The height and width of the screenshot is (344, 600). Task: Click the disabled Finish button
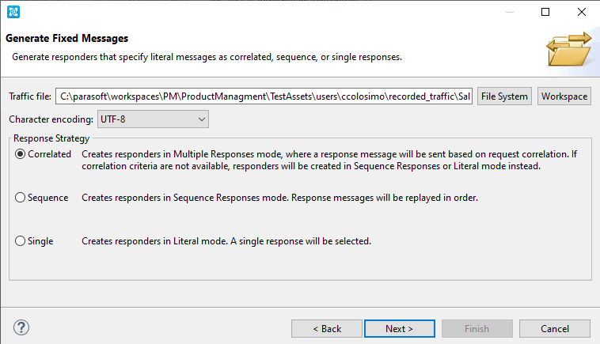coord(477,329)
